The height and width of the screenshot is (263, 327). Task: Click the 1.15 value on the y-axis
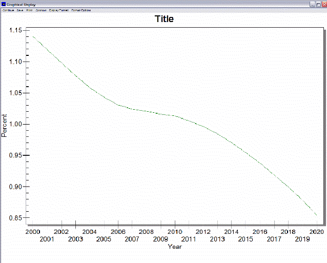17,31
